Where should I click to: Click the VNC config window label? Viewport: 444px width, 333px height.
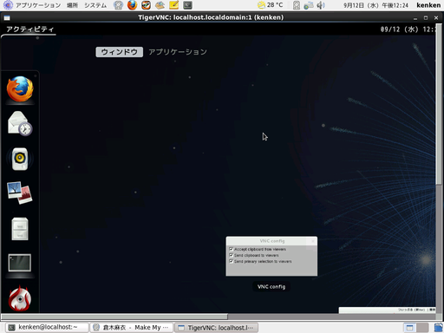coord(271,287)
